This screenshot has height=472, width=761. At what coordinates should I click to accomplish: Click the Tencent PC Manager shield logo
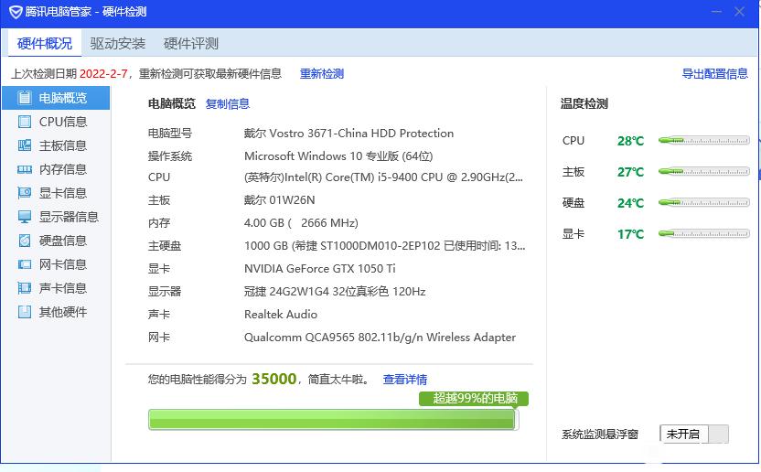point(16,12)
